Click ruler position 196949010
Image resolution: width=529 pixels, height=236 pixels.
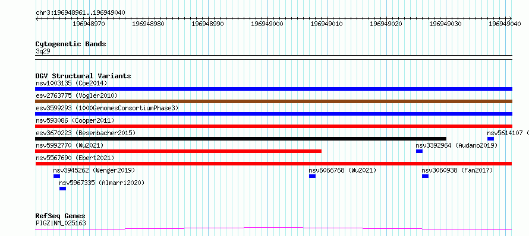click(x=326, y=24)
